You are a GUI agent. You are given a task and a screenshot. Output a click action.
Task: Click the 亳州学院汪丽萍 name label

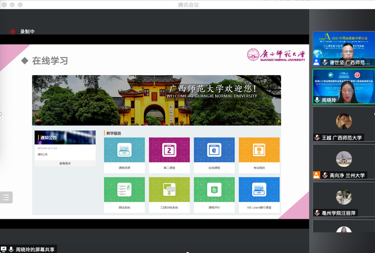pyautogui.click(x=339, y=213)
